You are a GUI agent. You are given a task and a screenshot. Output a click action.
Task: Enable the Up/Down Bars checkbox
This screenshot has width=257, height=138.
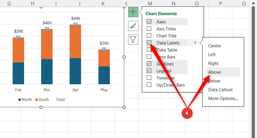pyautogui.click(x=149, y=85)
